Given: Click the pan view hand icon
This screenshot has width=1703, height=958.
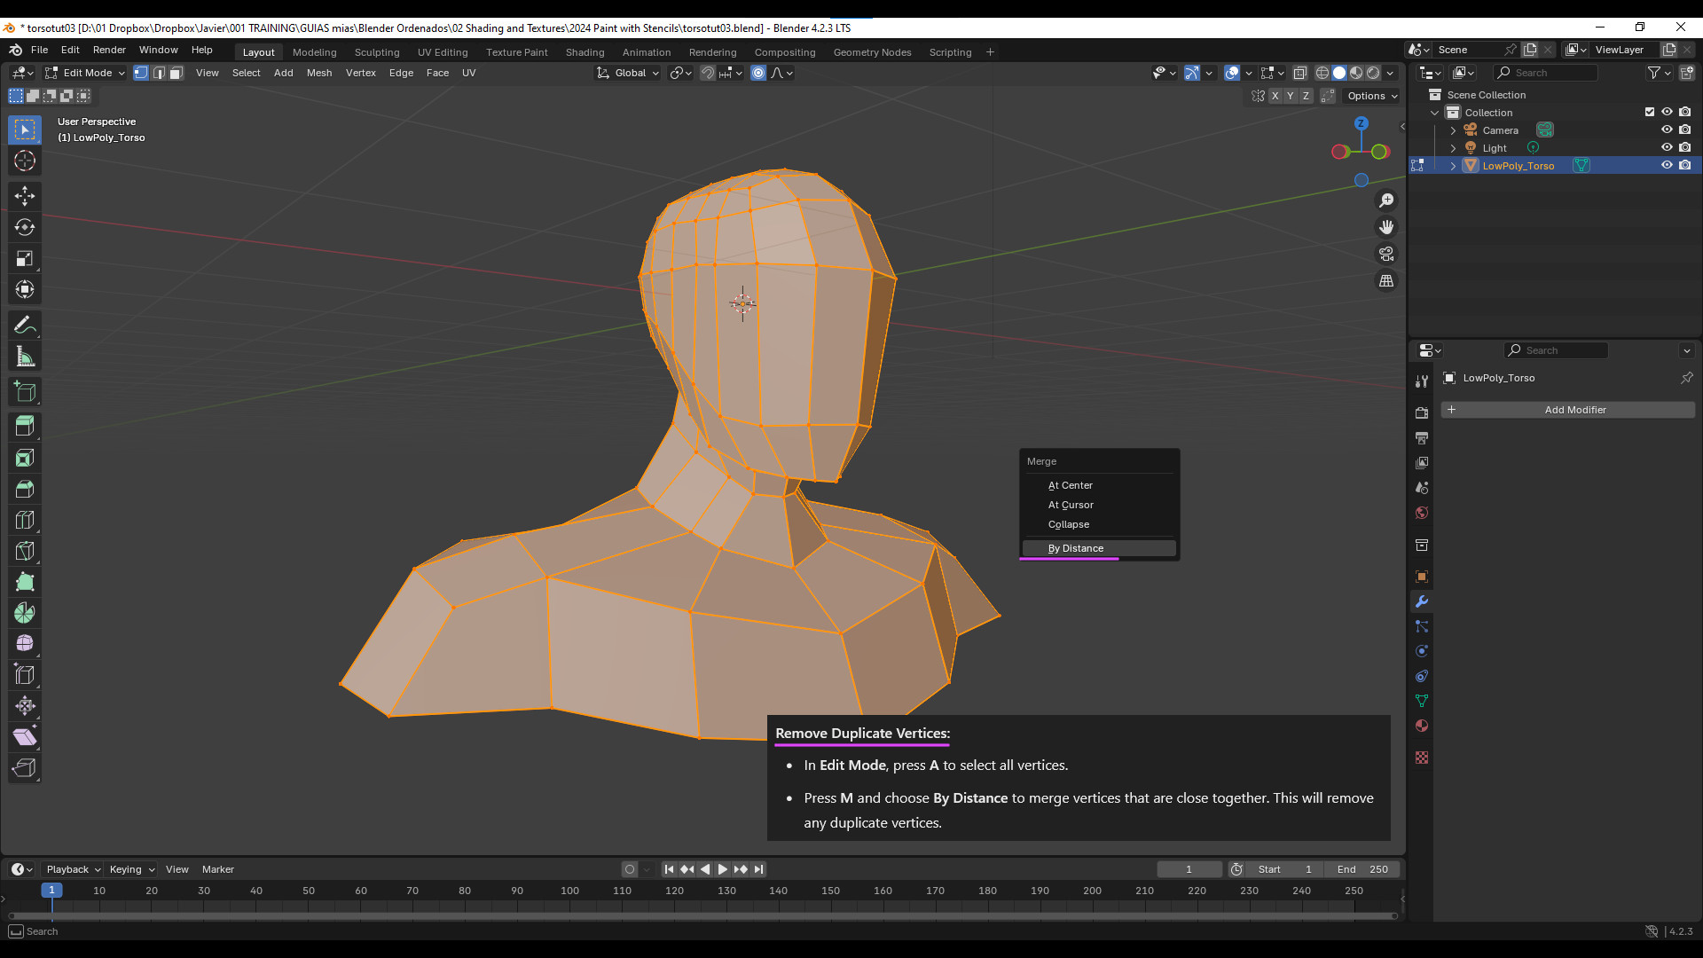Looking at the screenshot, I should point(1386,227).
